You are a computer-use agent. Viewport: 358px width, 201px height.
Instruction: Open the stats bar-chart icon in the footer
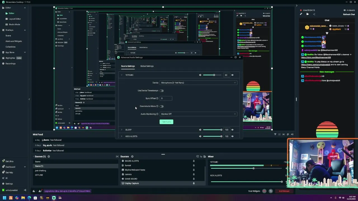34,191
